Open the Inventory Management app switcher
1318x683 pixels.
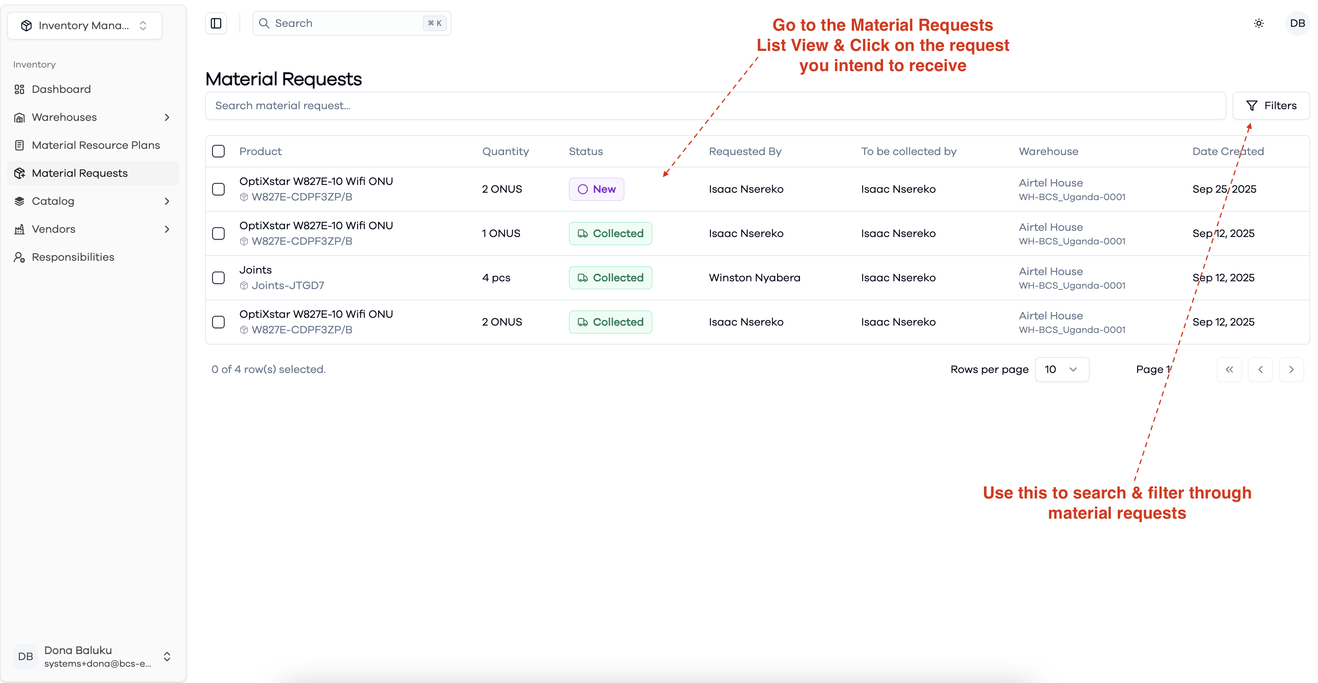point(84,26)
